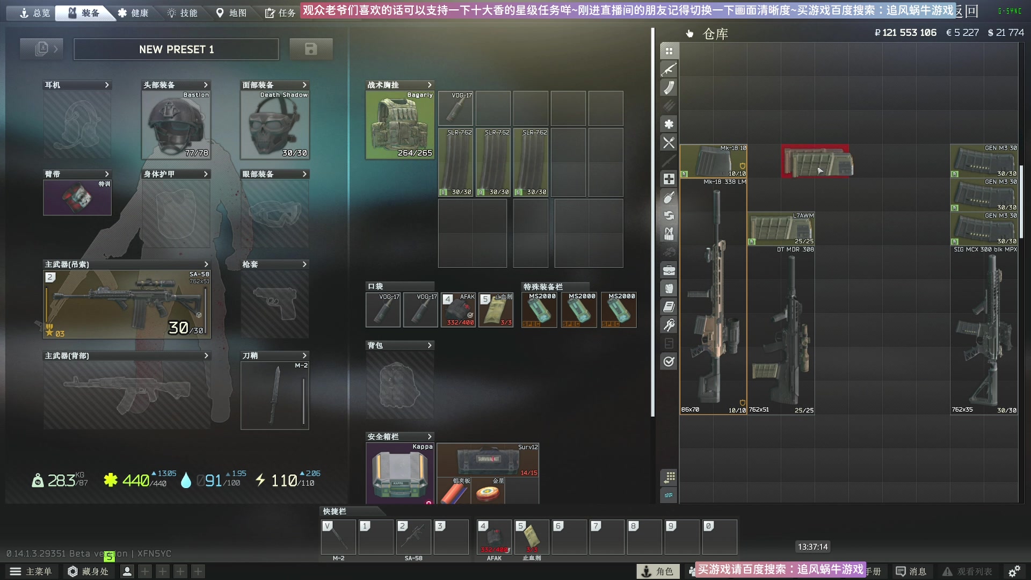Viewport: 1031px width, 580px height.
Task: Select the M-2 knife in scabbard slot
Action: pyautogui.click(x=275, y=395)
